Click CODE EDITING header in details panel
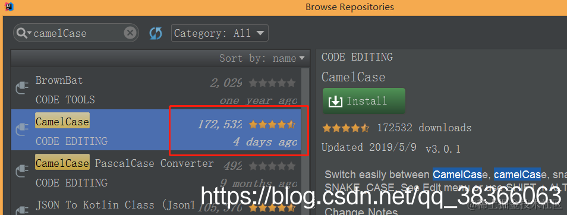Image resolution: width=567 pixels, height=215 pixels. pos(357,57)
